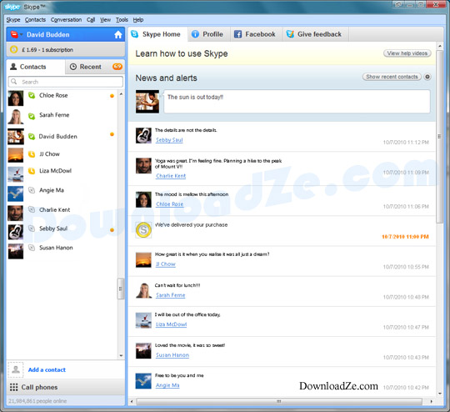Image resolution: width=450 pixels, height=412 pixels.
Task: Select Sarah Ferne in the contact list
Action: (62, 117)
